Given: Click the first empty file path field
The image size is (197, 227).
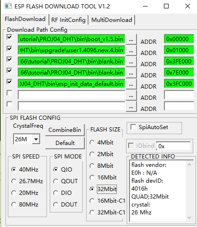Looking at the screenshot, I should [x=71, y=95].
